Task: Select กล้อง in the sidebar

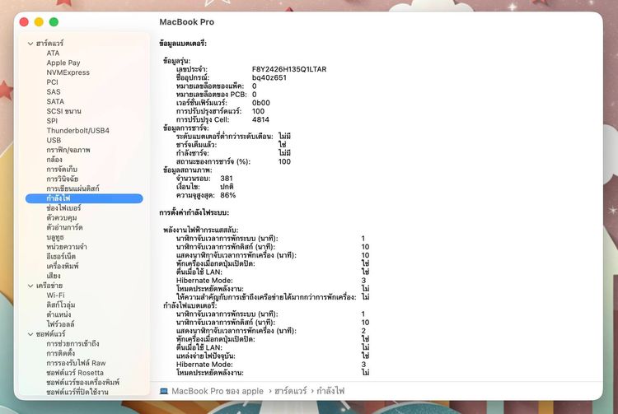Action: click(x=54, y=160)
